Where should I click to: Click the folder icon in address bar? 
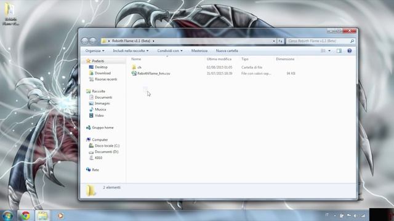pyautogui.click(x=103, y=41)
